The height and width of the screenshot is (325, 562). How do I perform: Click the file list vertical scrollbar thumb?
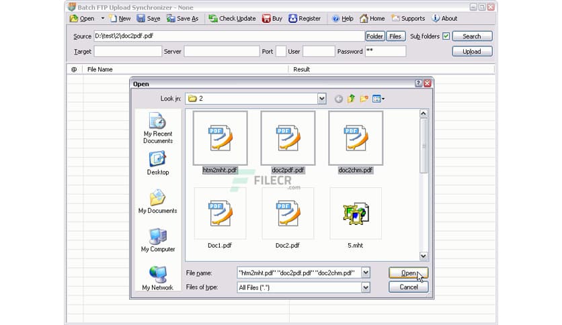click(424, 146)
